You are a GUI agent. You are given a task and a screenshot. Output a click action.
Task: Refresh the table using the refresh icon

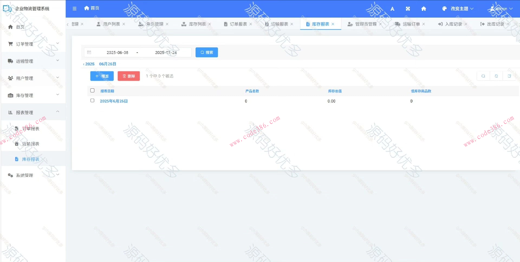[496, 76]
